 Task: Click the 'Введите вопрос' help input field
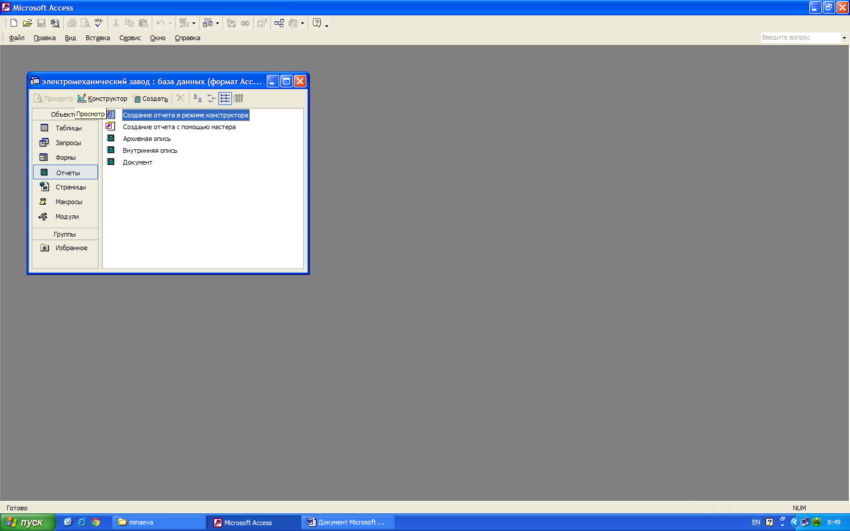tap(800, 37)
